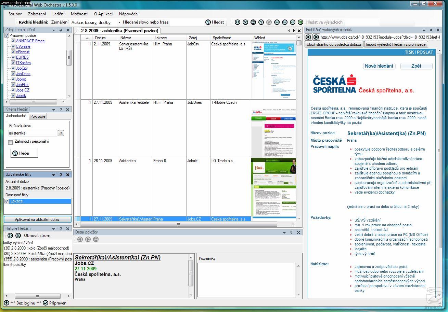Open the Zaměření category dropdown
The width and height of the screenshot is (448, 312).
pos(119,23)
